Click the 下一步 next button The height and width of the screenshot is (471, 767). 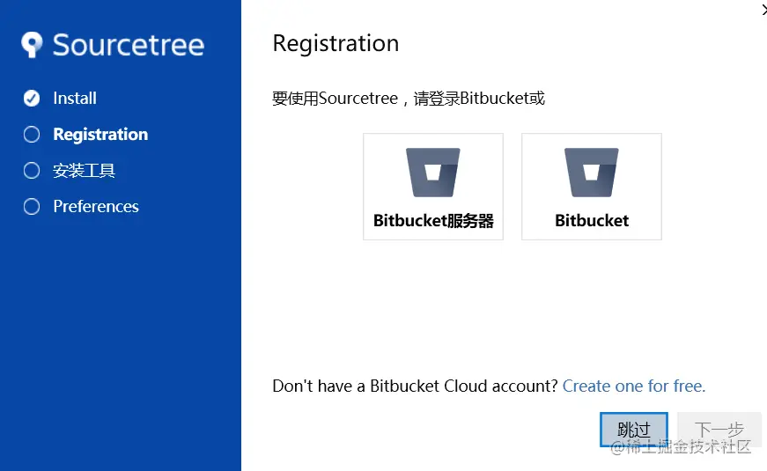point(719,430)
